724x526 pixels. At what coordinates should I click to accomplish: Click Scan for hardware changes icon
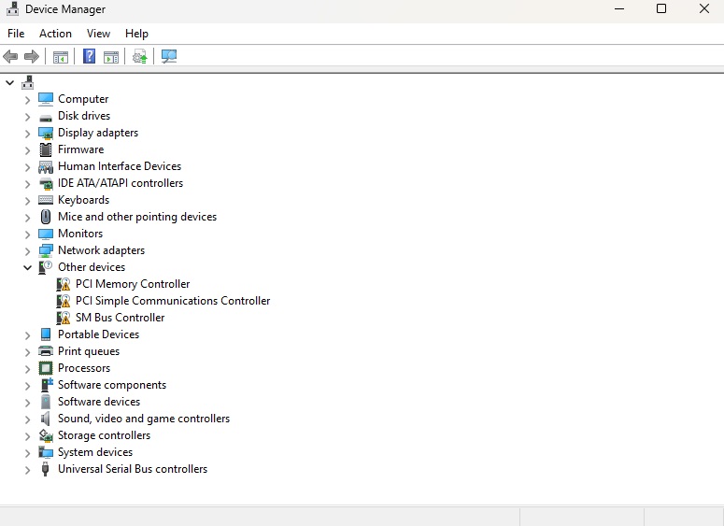click(169, 56)
